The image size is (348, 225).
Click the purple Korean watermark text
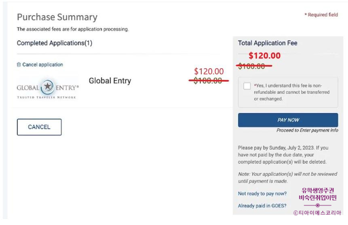[317, 194]
